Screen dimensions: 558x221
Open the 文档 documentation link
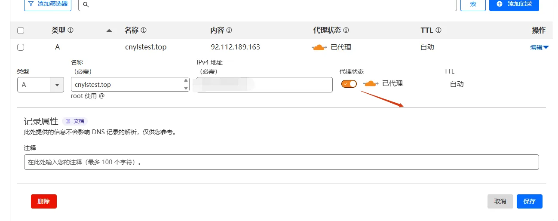[75, 121]
